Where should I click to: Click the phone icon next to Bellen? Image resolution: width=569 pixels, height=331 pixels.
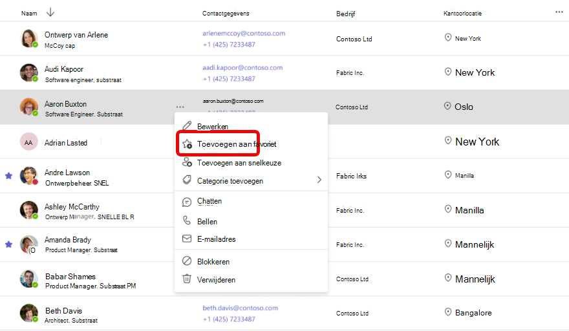(186, 220)
